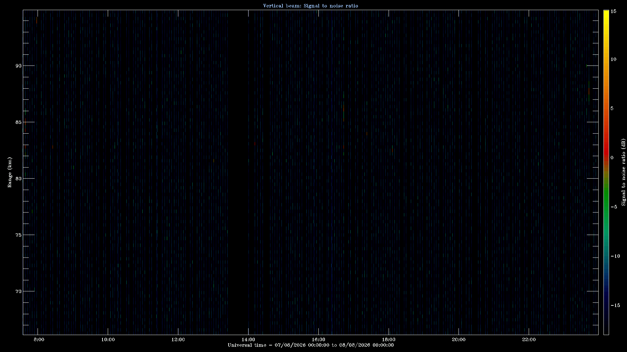Select the 22:00 time axis label
627x352 pixels.
coord(529,340)
